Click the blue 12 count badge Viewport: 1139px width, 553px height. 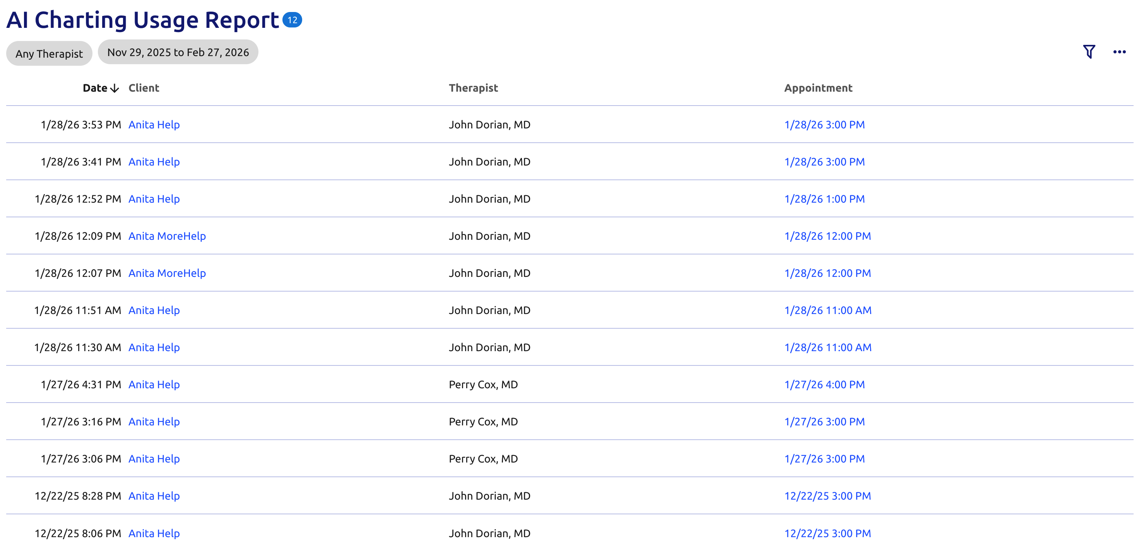pyautogui.click(x=292, y=20)
